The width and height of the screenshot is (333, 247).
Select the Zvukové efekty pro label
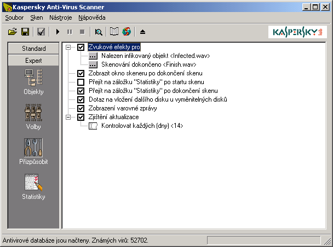coord(114,47)
